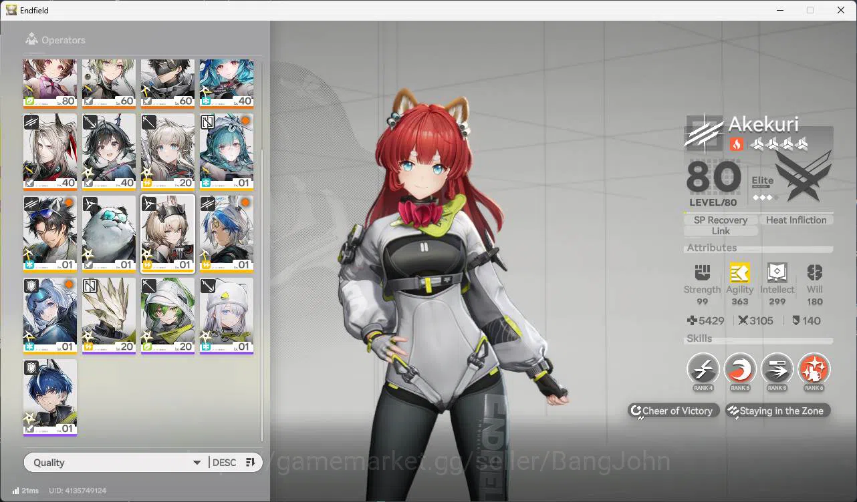Select the teal-haired Lv.40 operator card
Viewport: 857px width, 502px height.
click(x=227, y=83)
